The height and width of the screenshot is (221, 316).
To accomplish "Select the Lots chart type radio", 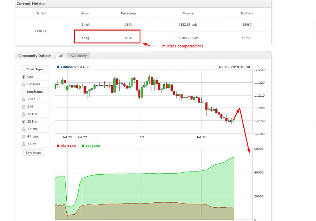I will pos(24,77).
